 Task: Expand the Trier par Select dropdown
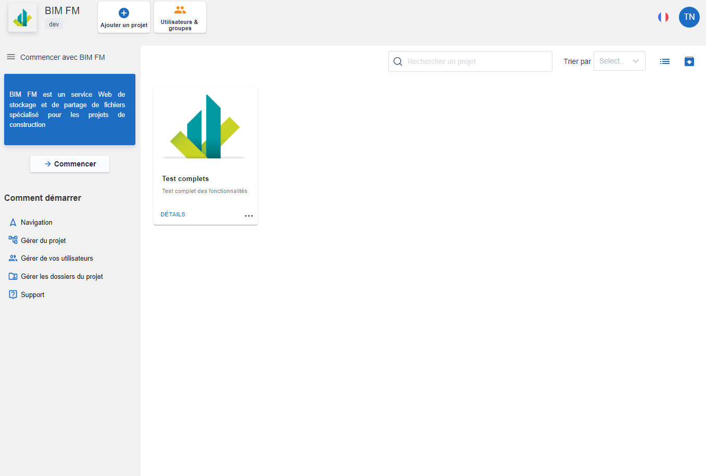coord(619,61)
